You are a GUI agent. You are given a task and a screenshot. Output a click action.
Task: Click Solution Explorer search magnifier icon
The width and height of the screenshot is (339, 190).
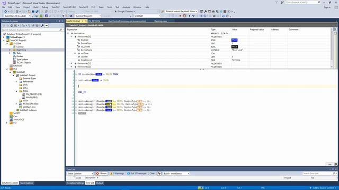pyautogui.click(x=60, y=30)
